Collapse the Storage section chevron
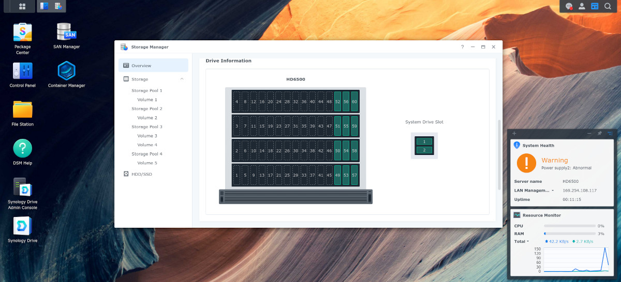This screenshot has width=621, height=282. click(x=182, y=79)
